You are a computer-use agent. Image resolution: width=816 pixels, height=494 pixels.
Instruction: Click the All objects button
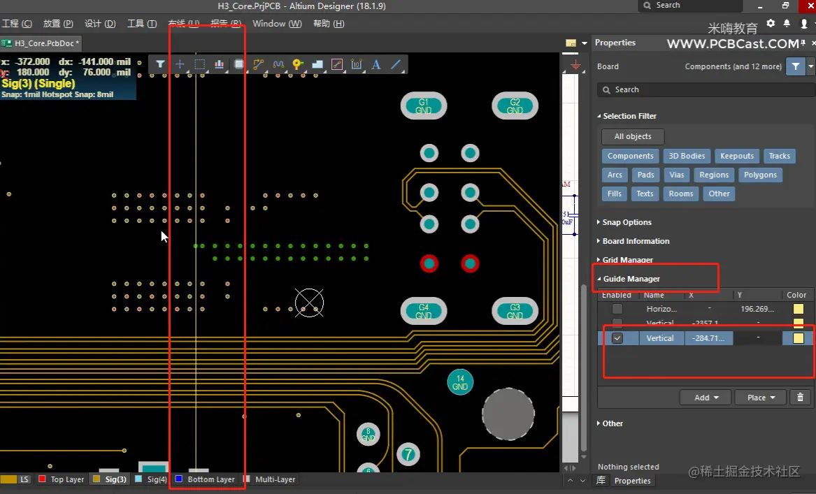tap(633, 136)
